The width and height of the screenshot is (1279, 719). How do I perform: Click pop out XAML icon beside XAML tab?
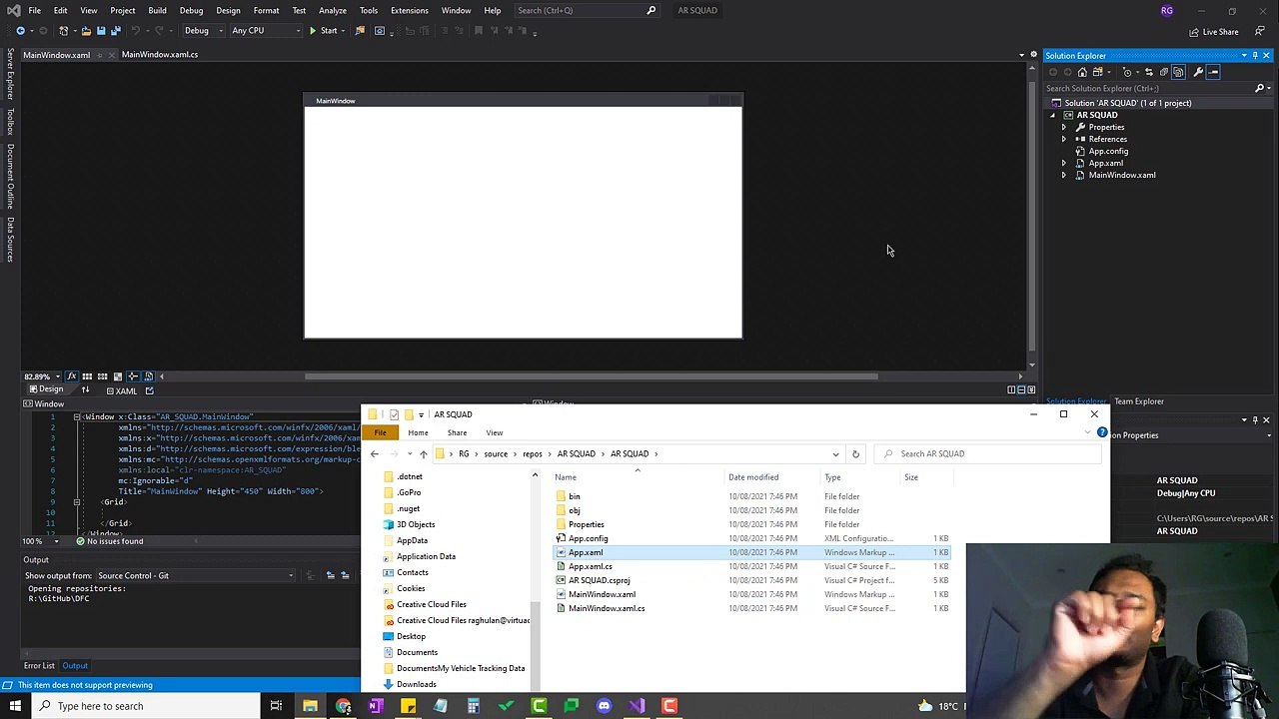(149, 390)
